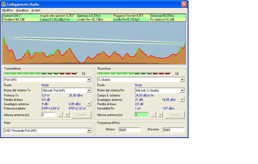
Task: Click receiver Altezza antenna green input field
Action: (x=142, y=114)
